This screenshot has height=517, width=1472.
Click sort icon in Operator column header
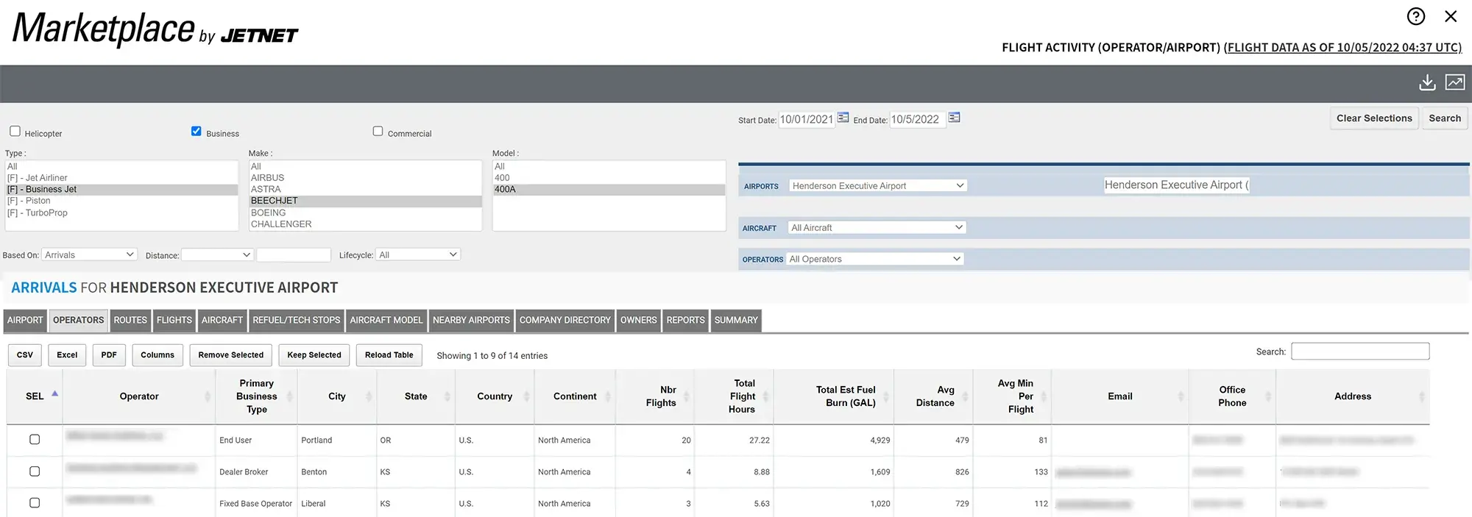tap(208, 396)
